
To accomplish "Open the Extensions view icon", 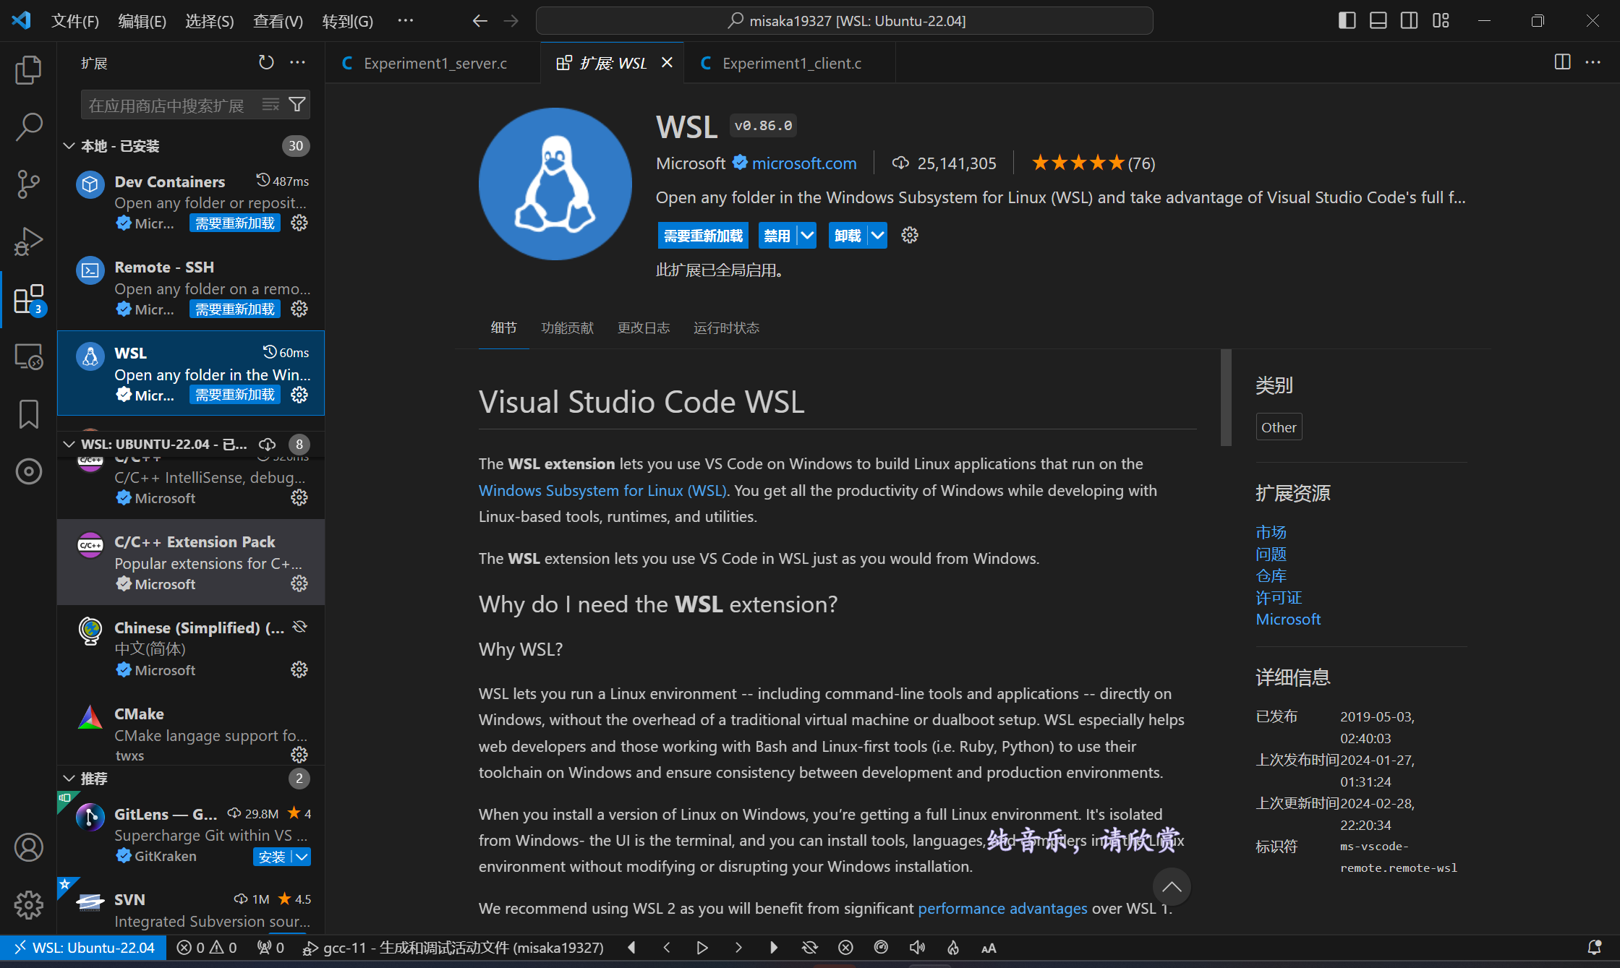I will pos(28,299).
